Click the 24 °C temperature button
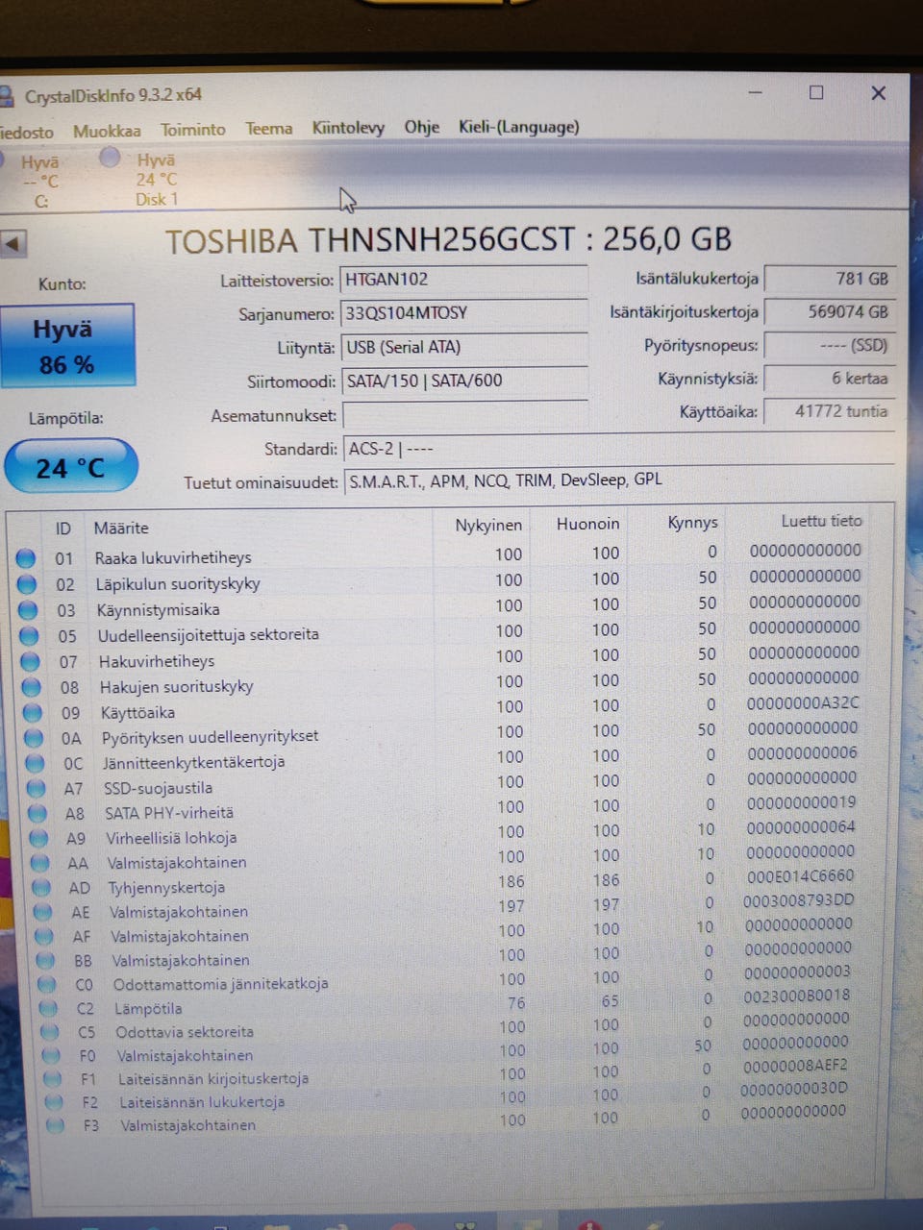923x1230 pixels. click(x=70, y=467)
